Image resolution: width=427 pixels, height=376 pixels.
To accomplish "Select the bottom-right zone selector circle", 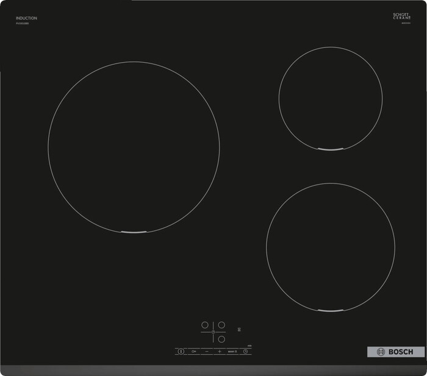I will tap(222, 339).
